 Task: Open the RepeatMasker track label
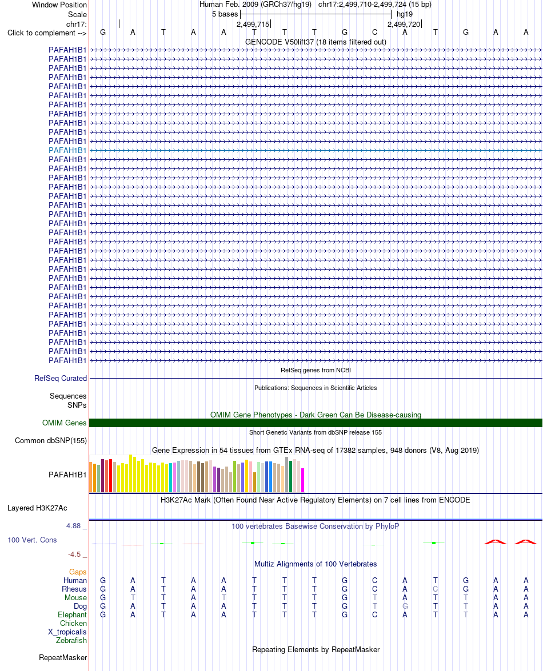pyautogui.click(x=63, y=658)
